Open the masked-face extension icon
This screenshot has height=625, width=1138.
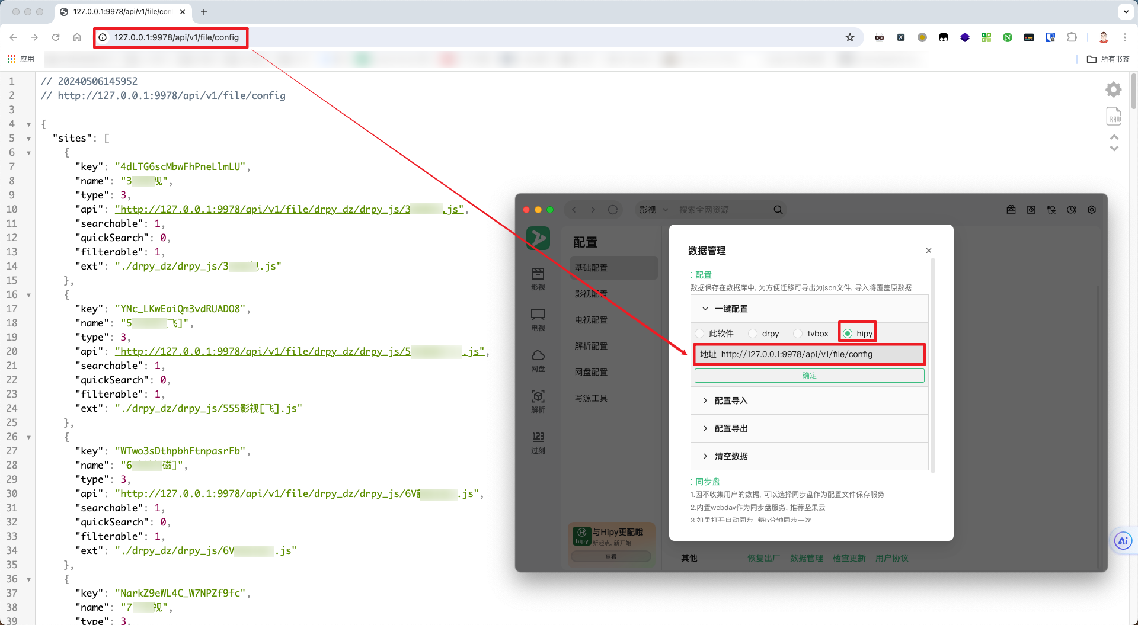[x=880, y=37]
